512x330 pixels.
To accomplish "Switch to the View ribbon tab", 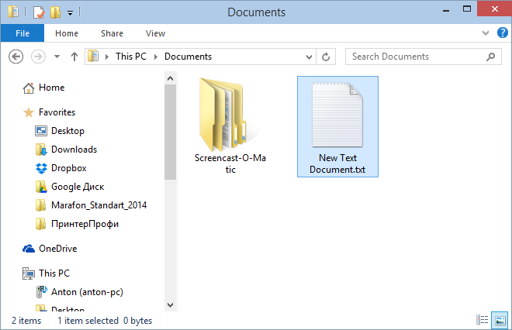I will 155,33.
